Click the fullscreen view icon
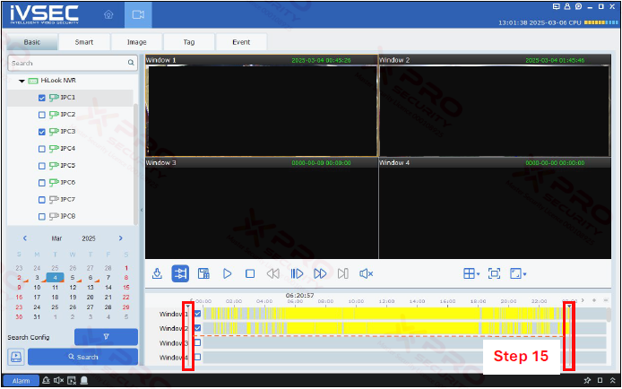Screen dimensions: 622x389 click(x=494, y=273)
